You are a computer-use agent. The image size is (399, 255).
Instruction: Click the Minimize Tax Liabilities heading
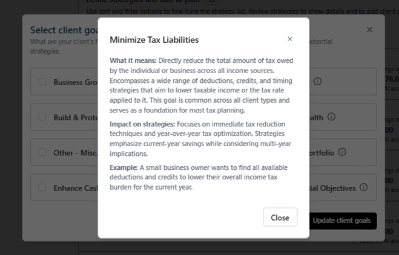pyautogui.click(x=154, y=40)
